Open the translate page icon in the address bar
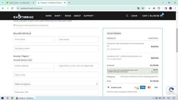The height and width of the screenshot is (100, 178). [138, 8]
